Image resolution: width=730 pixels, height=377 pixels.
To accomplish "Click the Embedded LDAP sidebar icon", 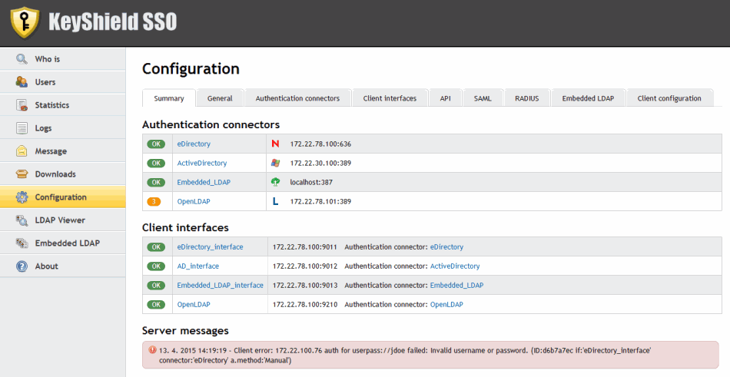I will 22,243.
